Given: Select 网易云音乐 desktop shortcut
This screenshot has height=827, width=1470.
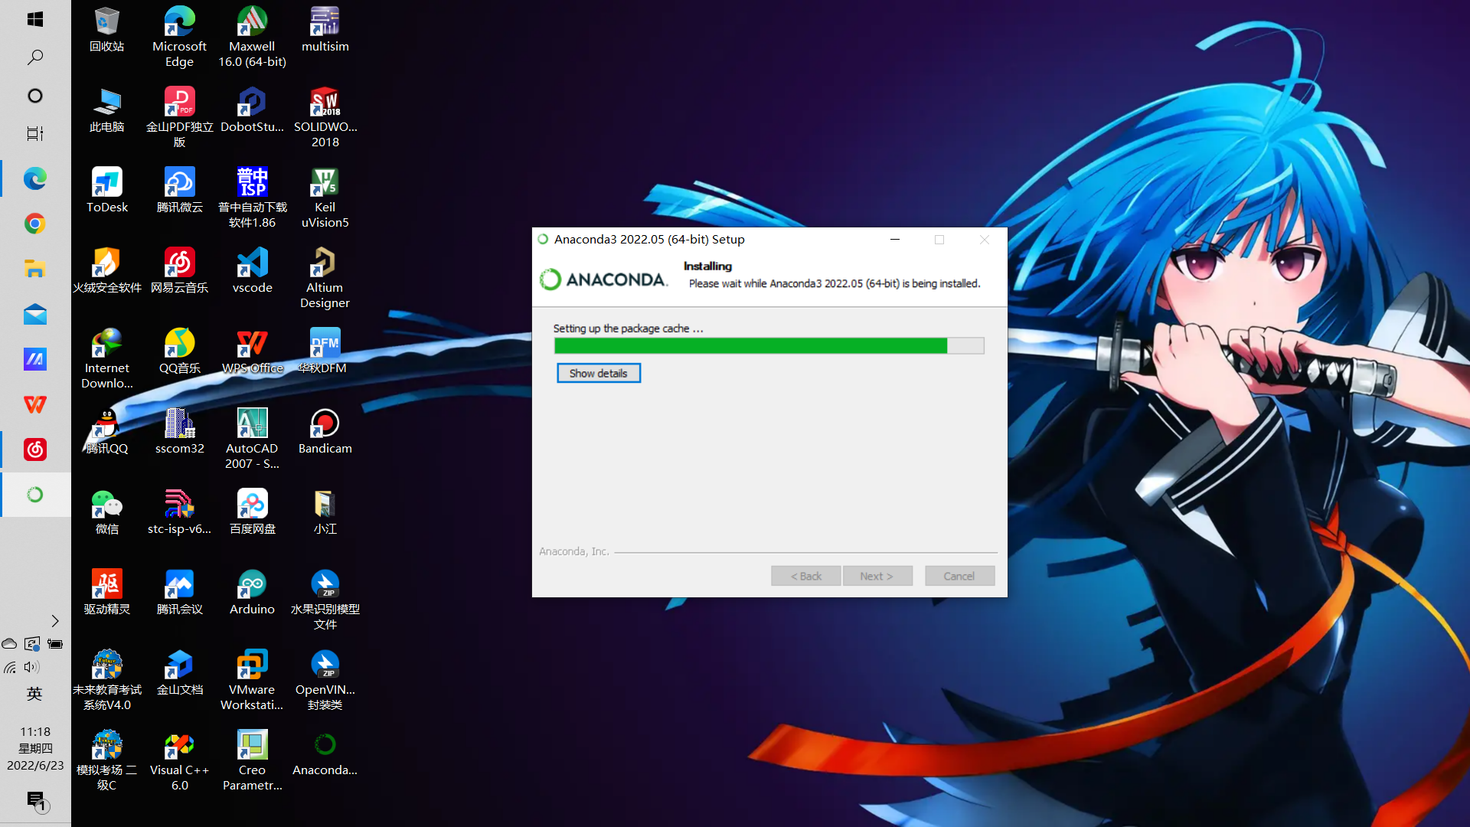Looking at the screenshot, I should coord(179,272).
